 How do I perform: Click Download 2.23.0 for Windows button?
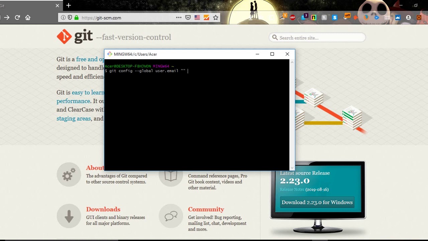coord(317,202)
